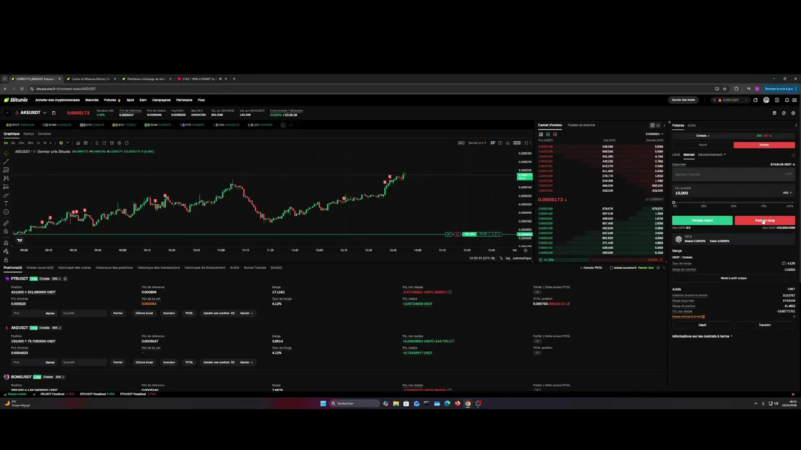Select the text annotation tool in chart sidebar

point(6,204)
